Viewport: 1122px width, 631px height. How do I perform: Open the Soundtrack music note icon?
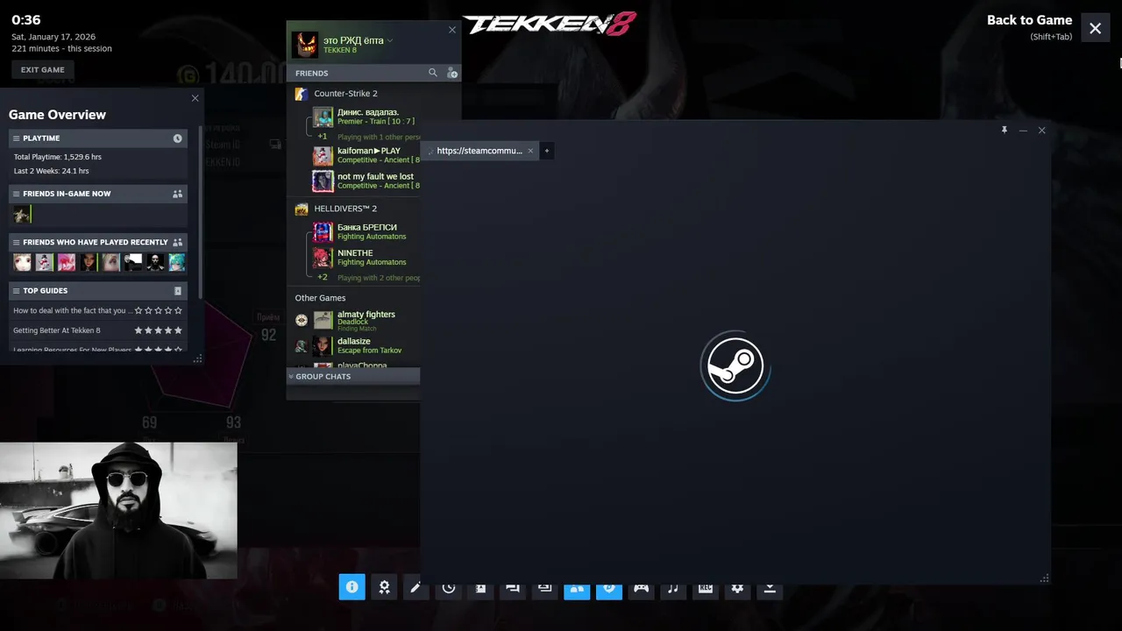673,587
